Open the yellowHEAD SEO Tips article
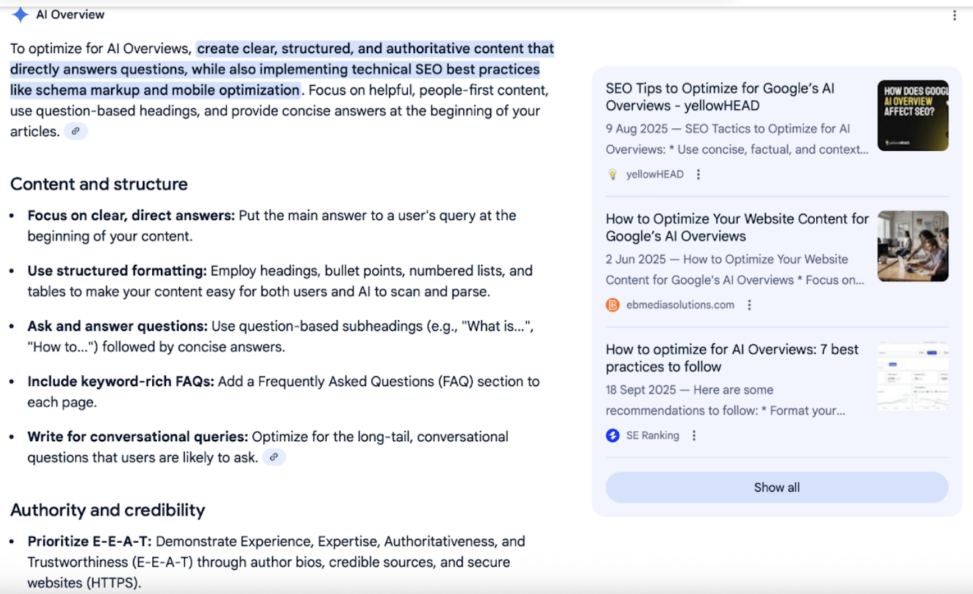Image resolution: width=973 pixels, height=594 pixels. [720, 97]
